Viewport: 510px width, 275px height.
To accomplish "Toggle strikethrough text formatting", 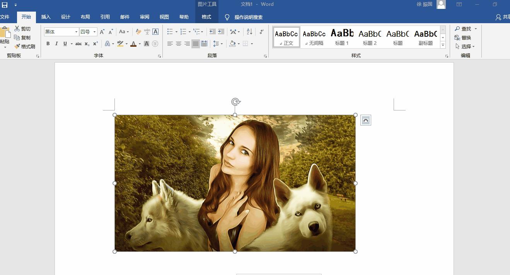I will [78, 44].
